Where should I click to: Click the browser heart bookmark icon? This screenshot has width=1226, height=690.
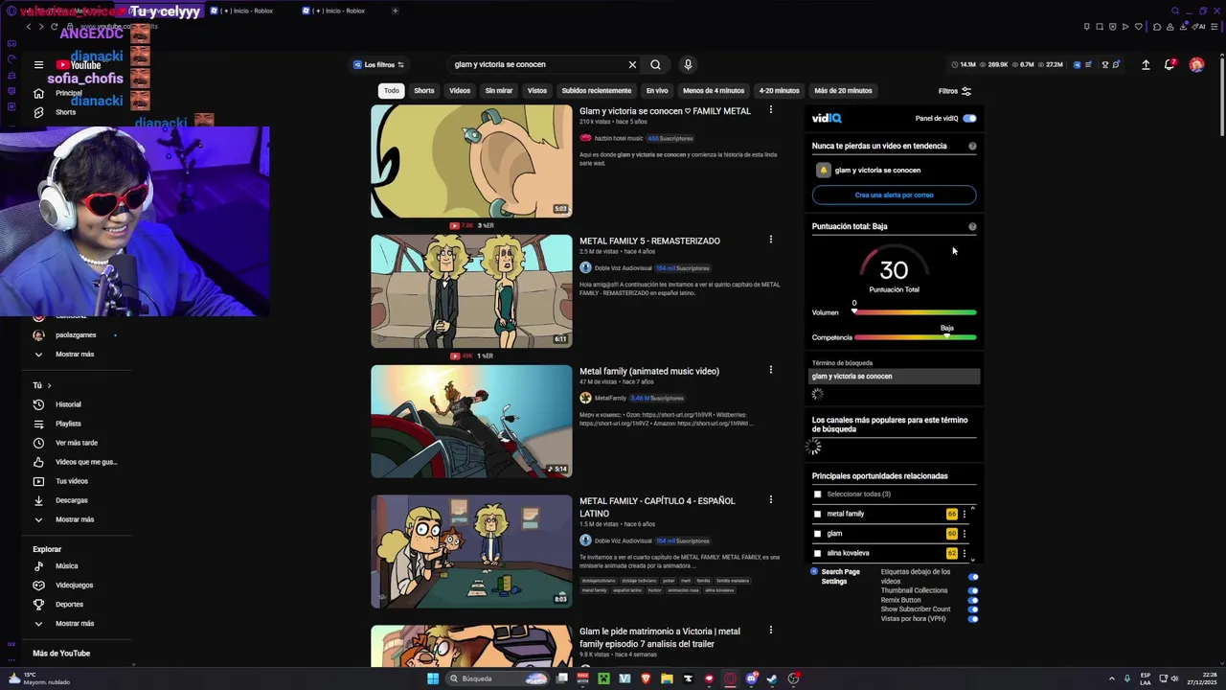[x=1138, y=27]
